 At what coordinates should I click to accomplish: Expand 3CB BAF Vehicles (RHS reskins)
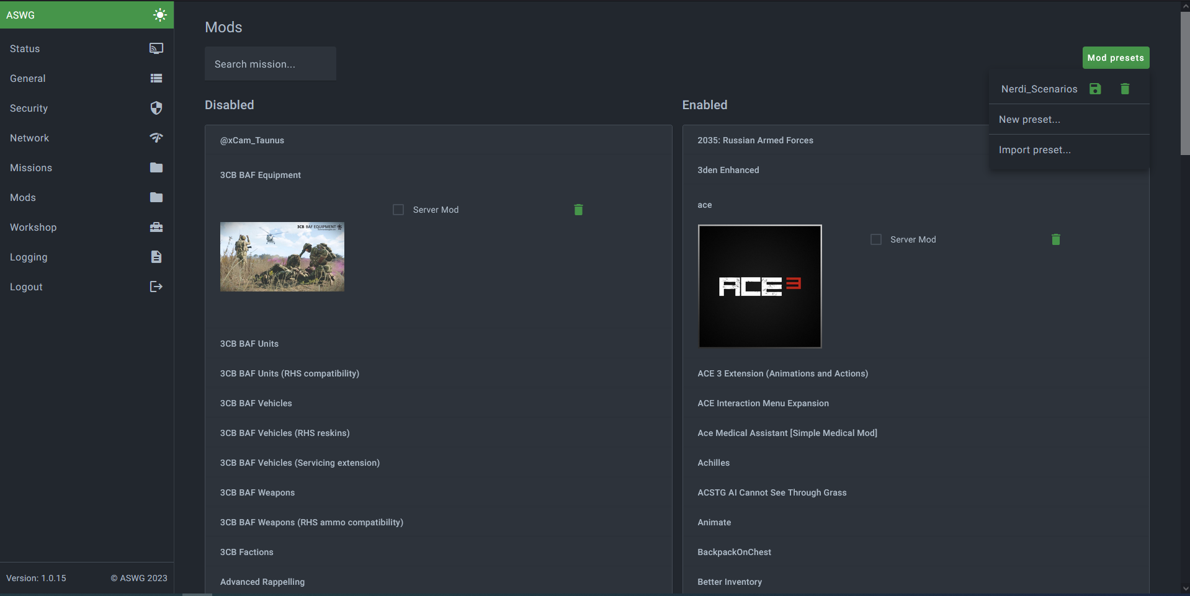tap(439, 433)
